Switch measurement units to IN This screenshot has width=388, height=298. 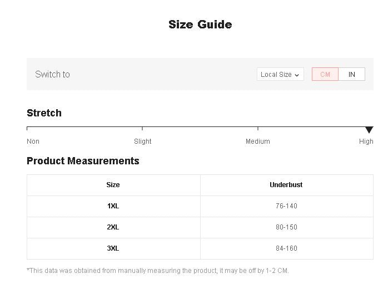tap(352, 75)
